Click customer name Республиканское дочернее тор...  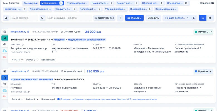pos(29,48)
